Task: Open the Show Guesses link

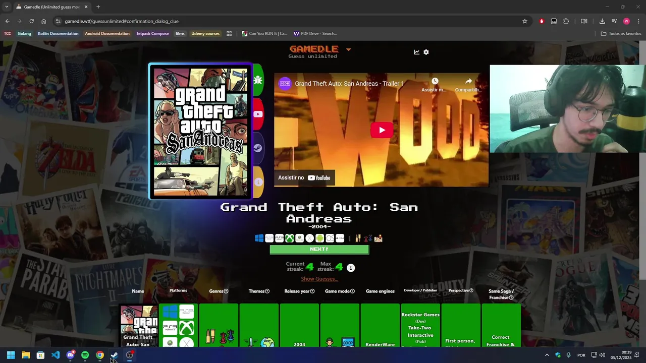Action: point(319,279)
